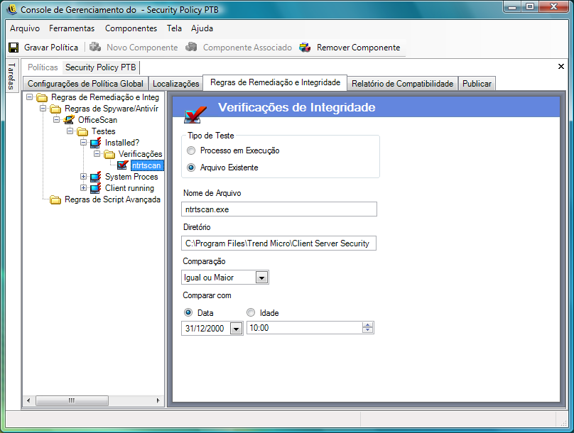Select the ntrtscan tree item
The width and height of the screenshot is (574, 433).
click(147, 165)
